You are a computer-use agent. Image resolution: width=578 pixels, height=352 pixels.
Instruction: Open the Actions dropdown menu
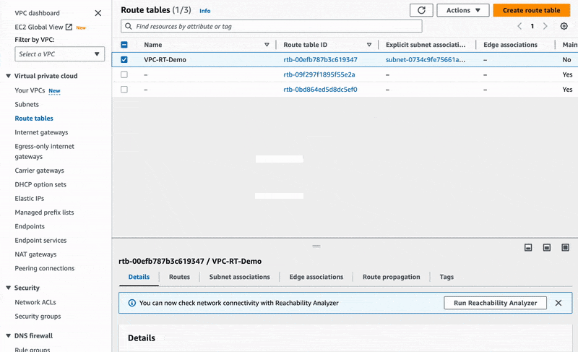pos(463,10)
